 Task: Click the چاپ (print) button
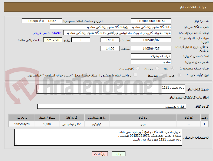[118, 154]
